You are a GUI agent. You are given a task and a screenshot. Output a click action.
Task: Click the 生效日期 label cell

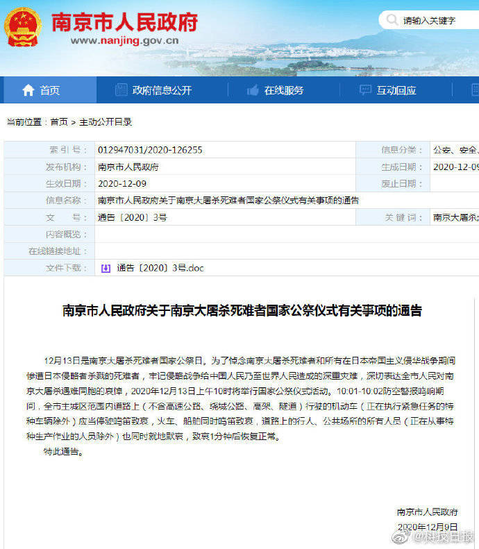click(49, 183)
